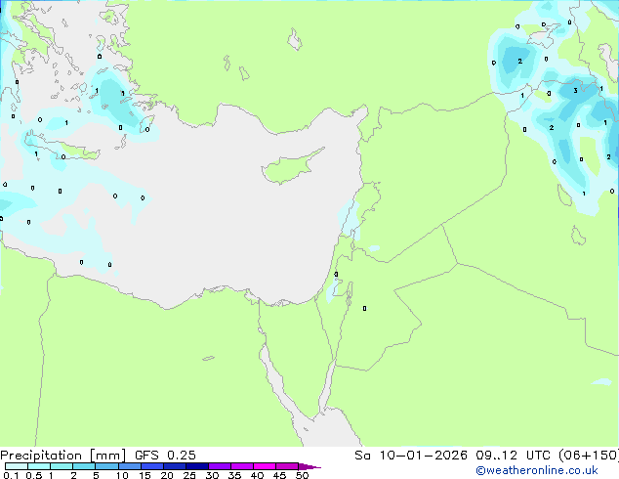The width and height of the screenshot is (619, 479).
Task: Click the legend swatch between 35 and 40
Action: pyautogui.click(x=242, y=466)
